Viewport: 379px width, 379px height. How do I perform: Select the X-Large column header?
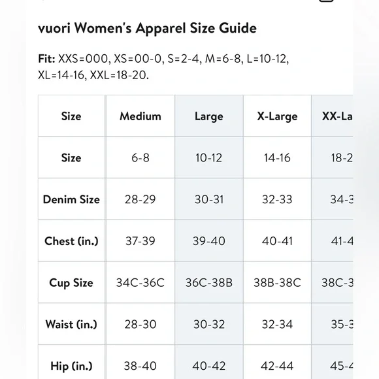(x=277, y=116)
